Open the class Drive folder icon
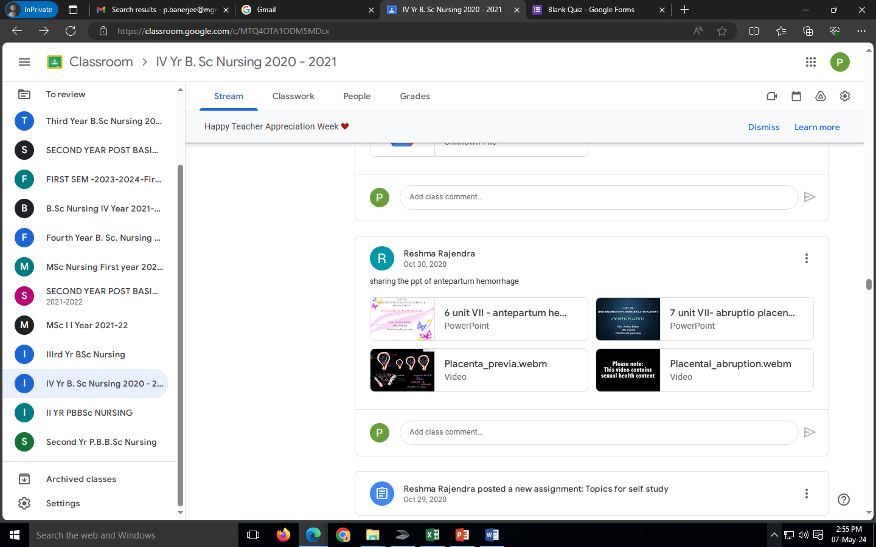This screenshot has height=547, width=876. point(821,96)
